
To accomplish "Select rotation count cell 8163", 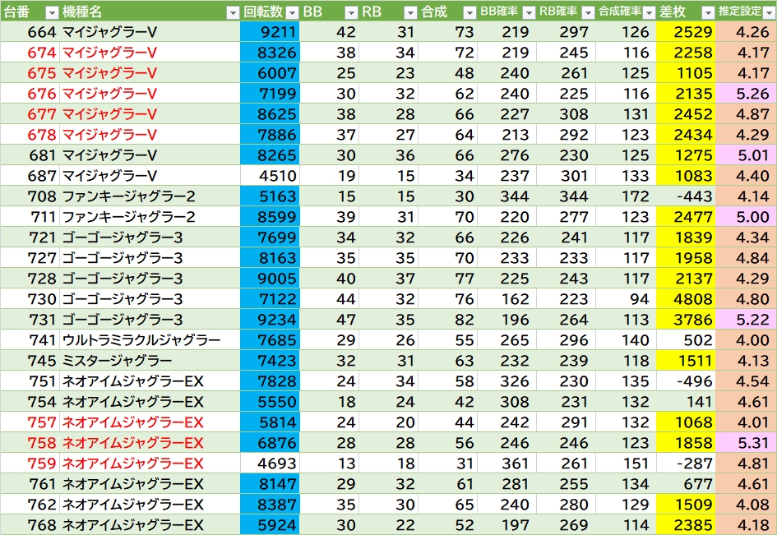I will pyautogui.click(x=270, y=258).
